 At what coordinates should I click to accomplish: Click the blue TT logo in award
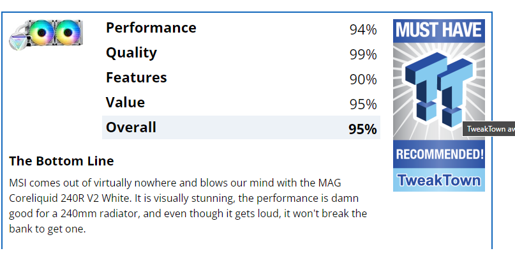coord(439,90)
